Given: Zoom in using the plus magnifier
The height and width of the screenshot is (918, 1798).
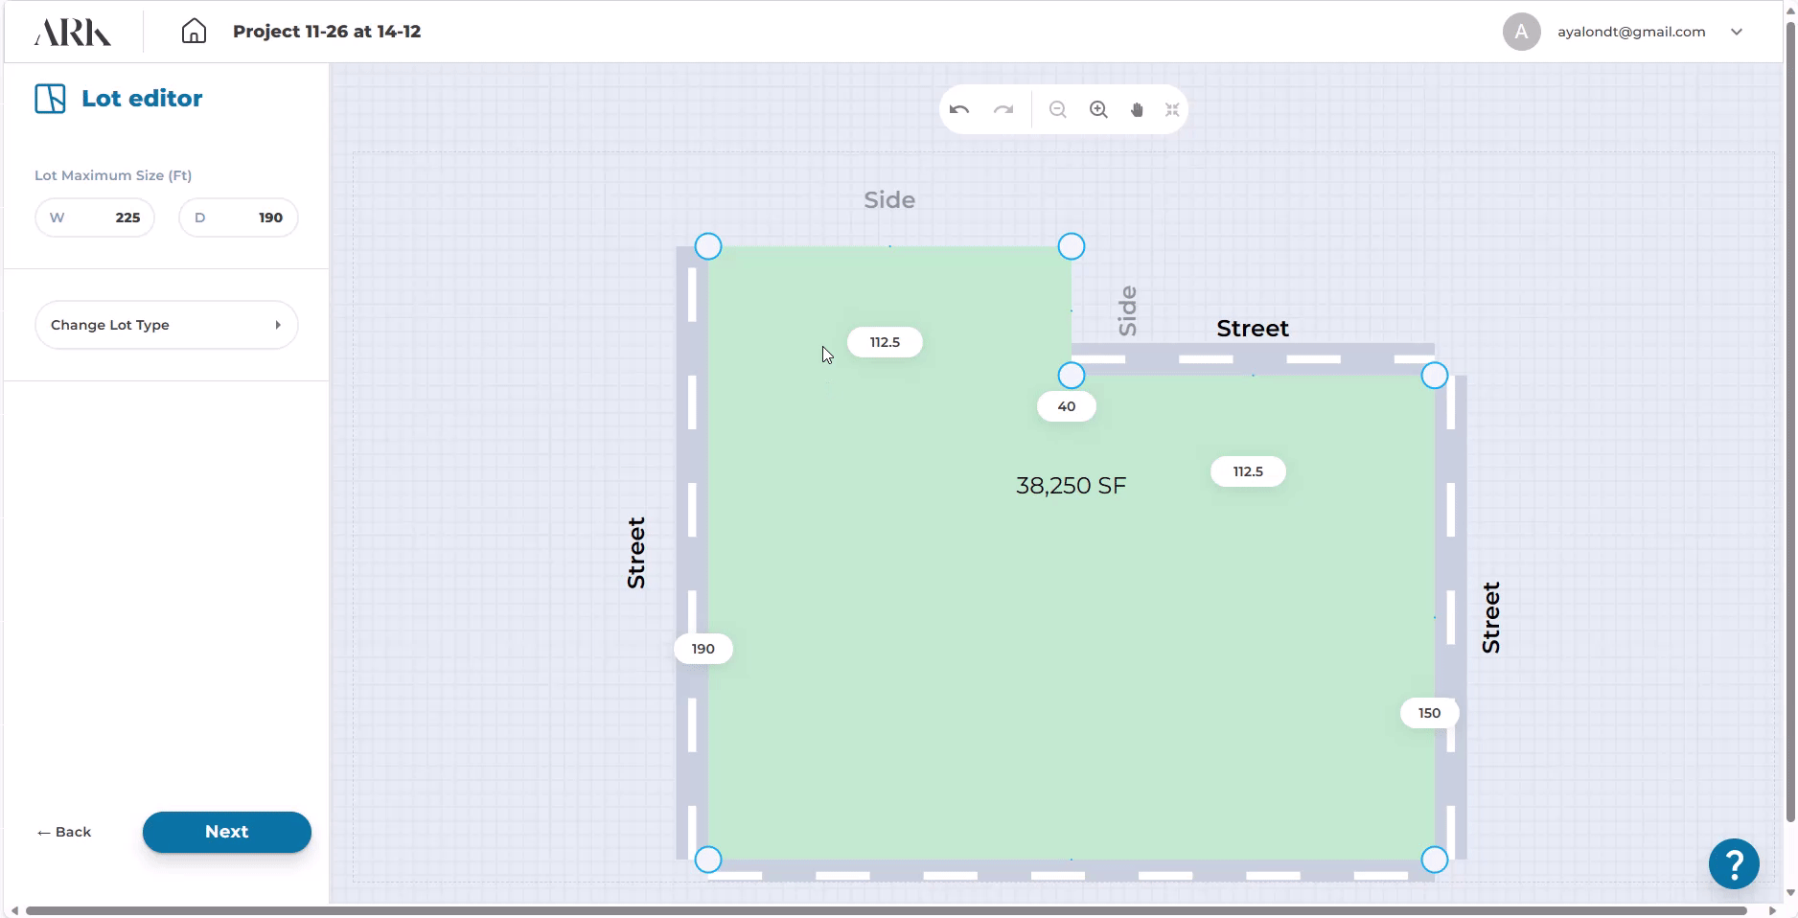Looking at the screenshot, I should tap(1098, 110).
